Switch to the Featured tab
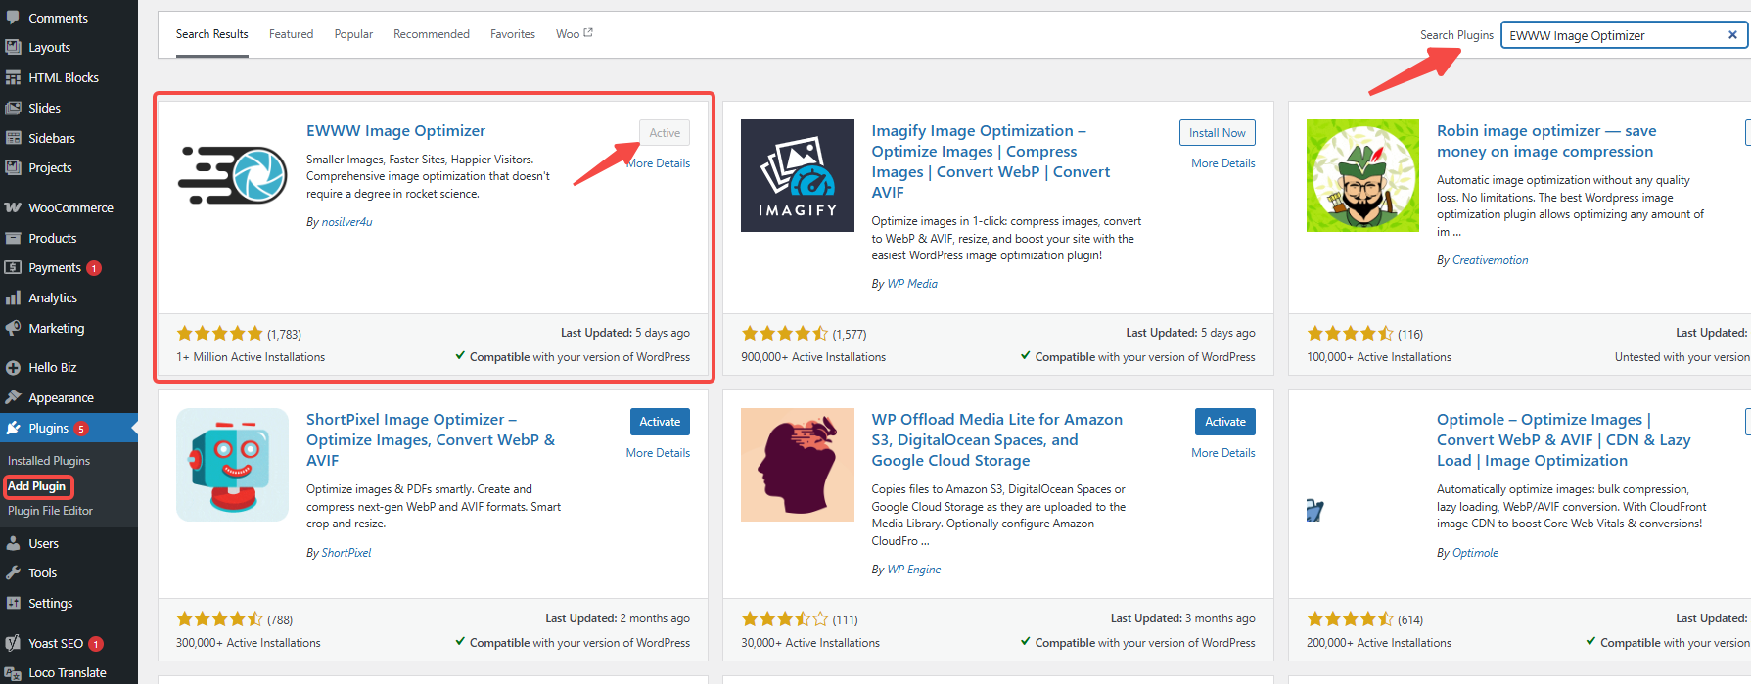The width and height of the screenshot is (1751, 684). (x=291, y=34)
